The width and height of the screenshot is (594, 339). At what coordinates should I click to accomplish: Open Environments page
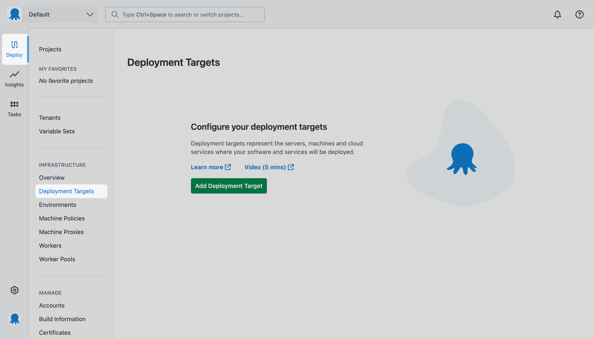(58, 205)
